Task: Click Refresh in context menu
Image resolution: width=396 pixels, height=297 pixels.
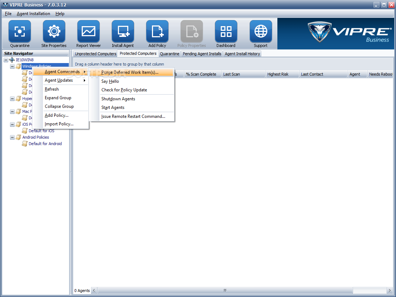Action: click(x=61, y=89)
